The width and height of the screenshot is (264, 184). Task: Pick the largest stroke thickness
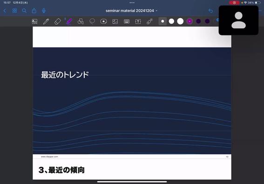pos(180,21)
